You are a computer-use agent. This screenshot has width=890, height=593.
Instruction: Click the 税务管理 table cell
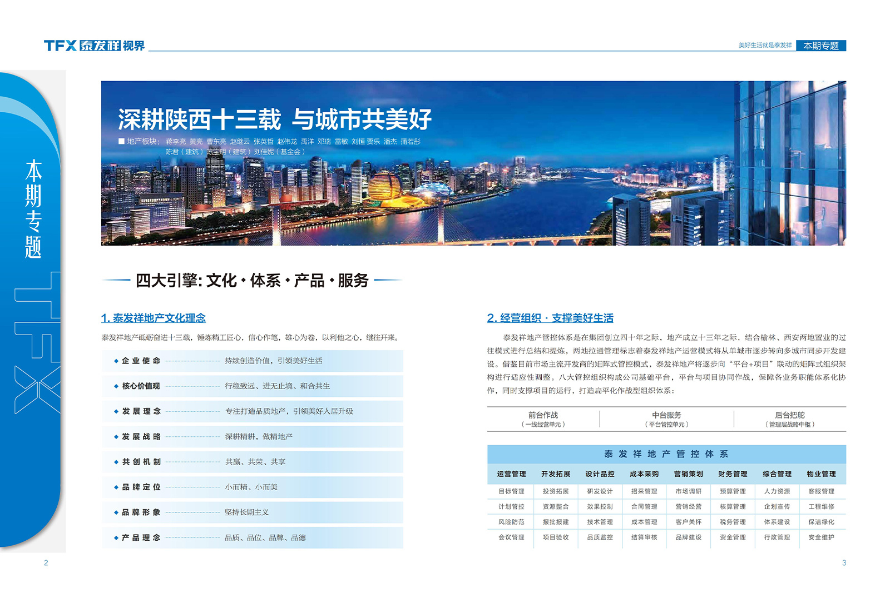pos(733,522)
